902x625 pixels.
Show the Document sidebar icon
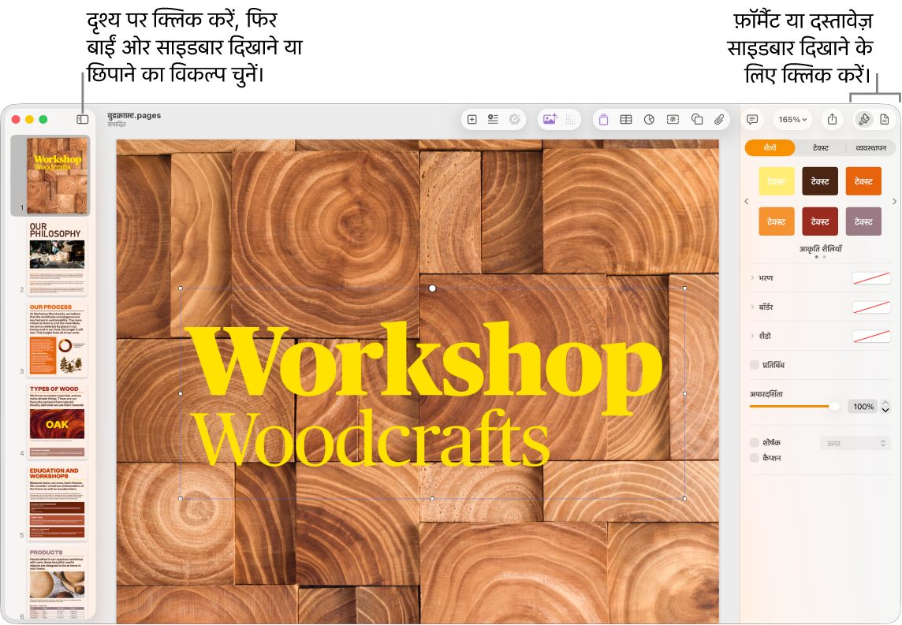coord(885,119)
